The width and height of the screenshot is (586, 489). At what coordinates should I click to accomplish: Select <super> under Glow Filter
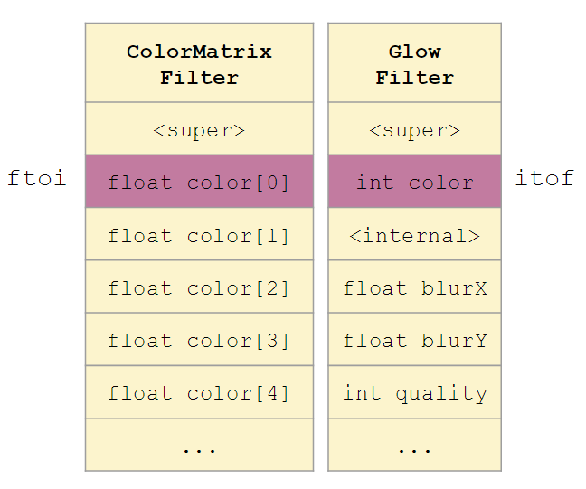coord(414,129)
